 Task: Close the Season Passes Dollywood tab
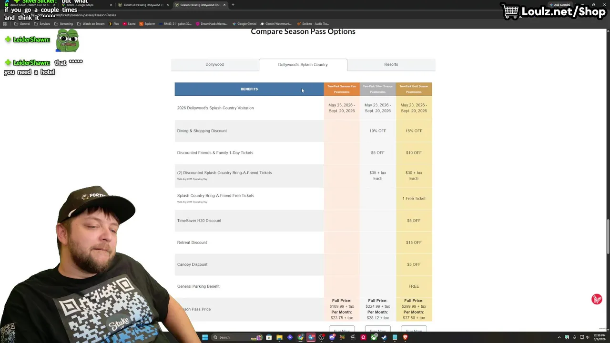click(x=224, y=5)
